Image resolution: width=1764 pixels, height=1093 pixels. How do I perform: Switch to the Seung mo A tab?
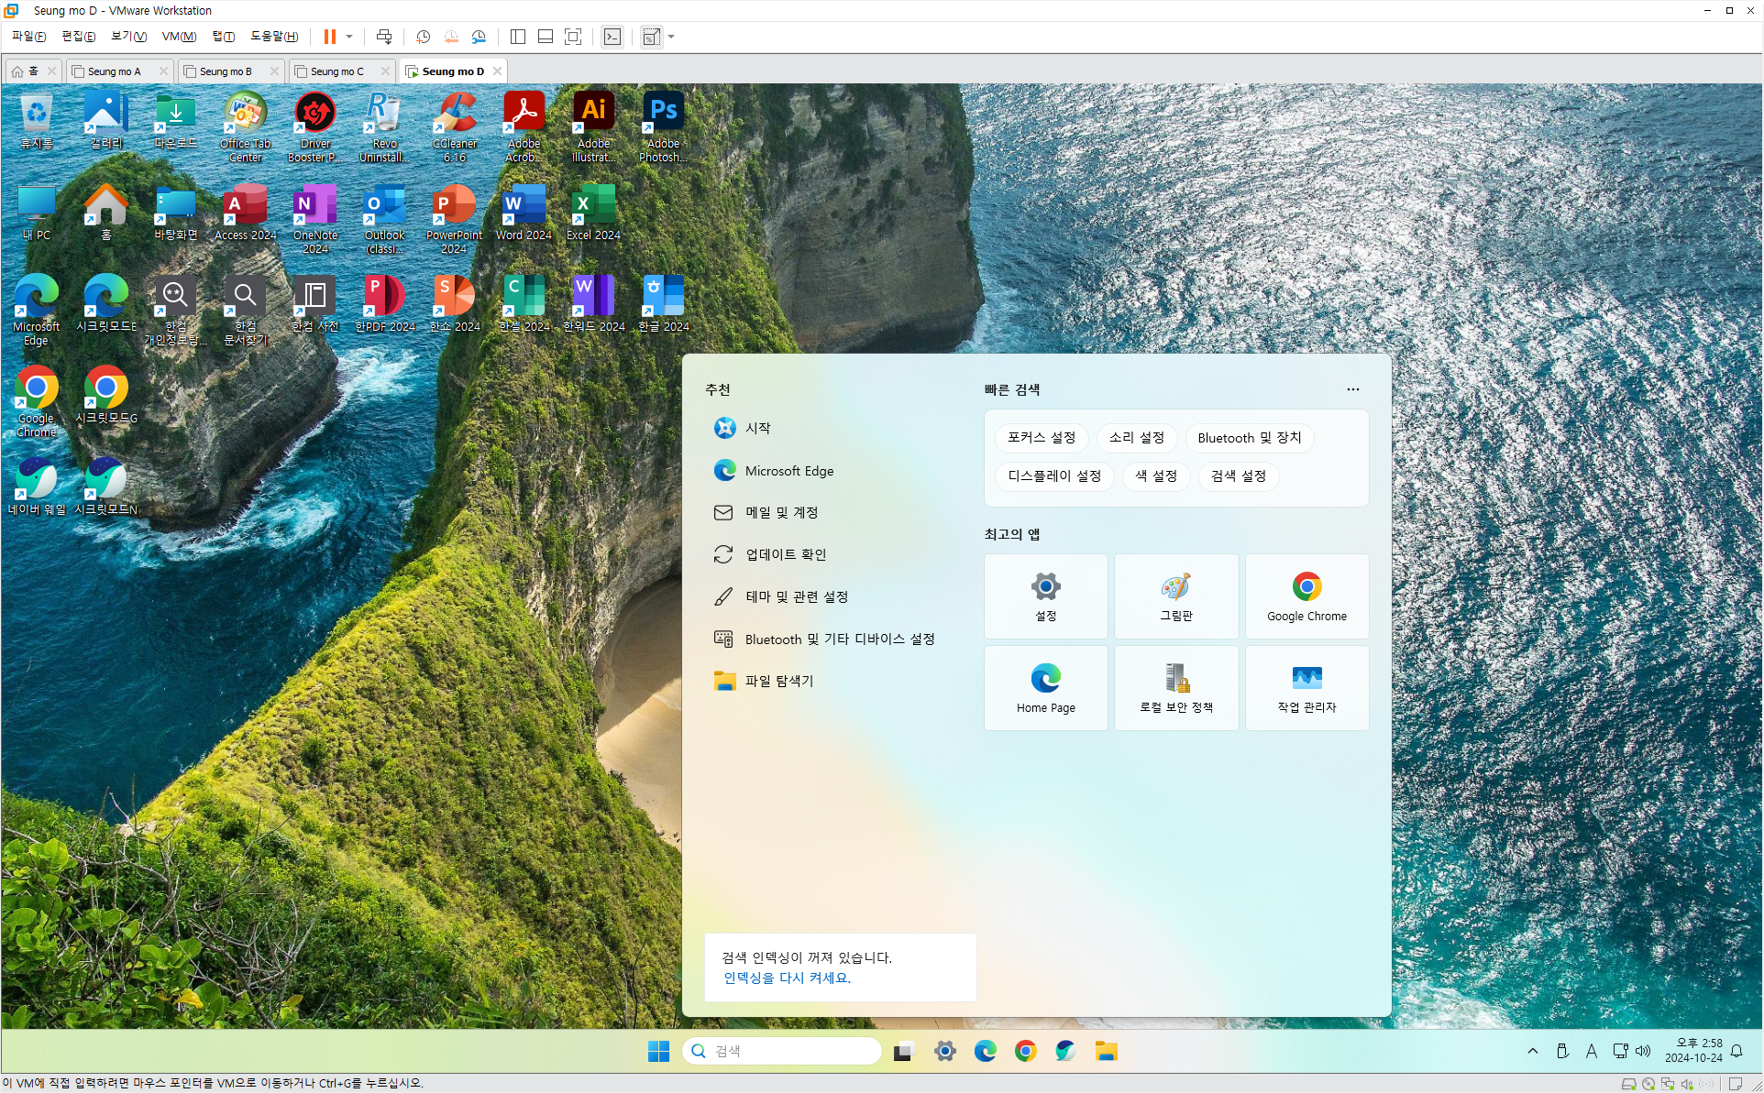coord(114,71)
